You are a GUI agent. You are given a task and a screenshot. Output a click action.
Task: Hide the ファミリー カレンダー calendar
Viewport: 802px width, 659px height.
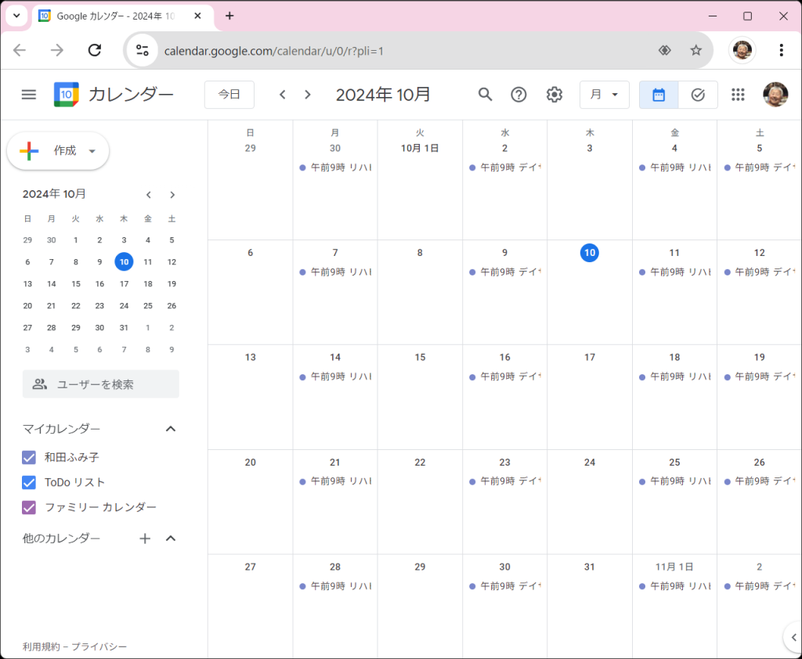click(x=29, y=507)
